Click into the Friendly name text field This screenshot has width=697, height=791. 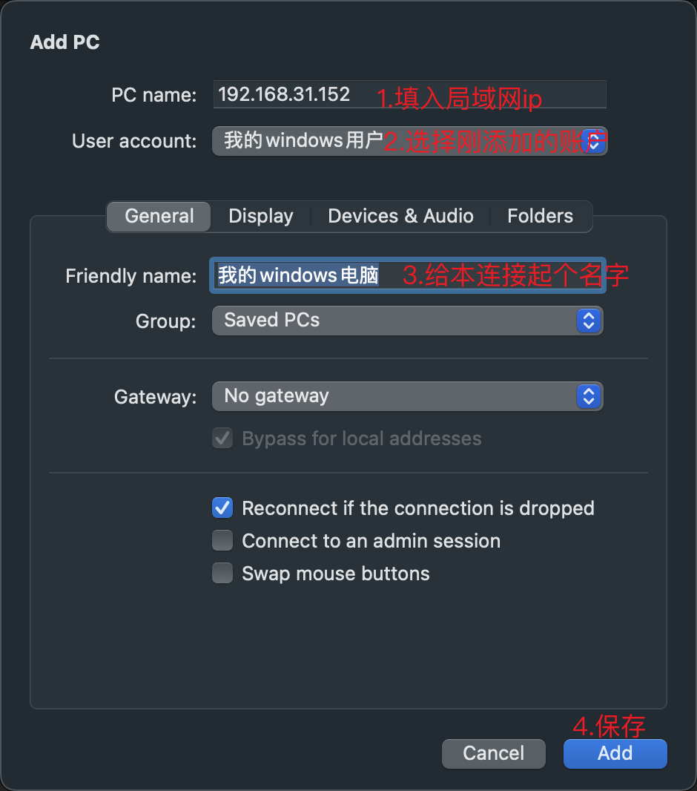[x=409, y=275]
